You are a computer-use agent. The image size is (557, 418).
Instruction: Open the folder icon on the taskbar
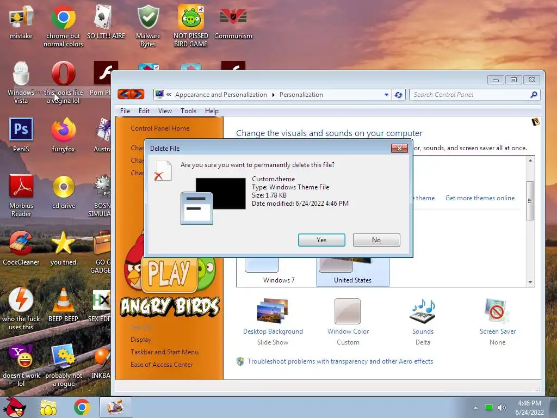tap(48, 407)
